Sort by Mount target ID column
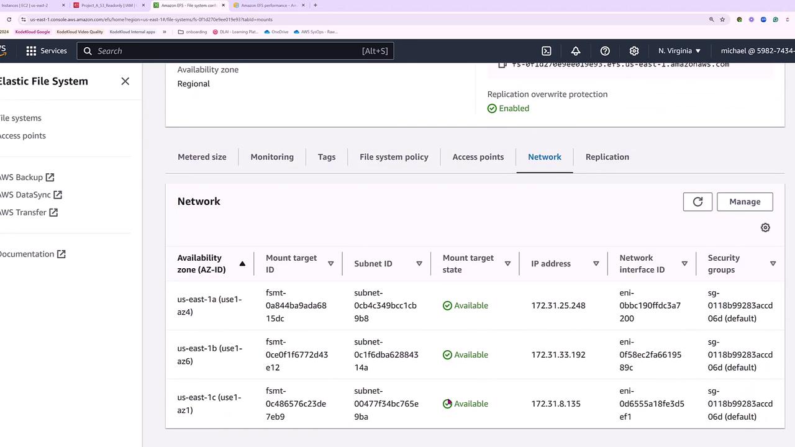 pyautogui.click(x=330, y=264)
